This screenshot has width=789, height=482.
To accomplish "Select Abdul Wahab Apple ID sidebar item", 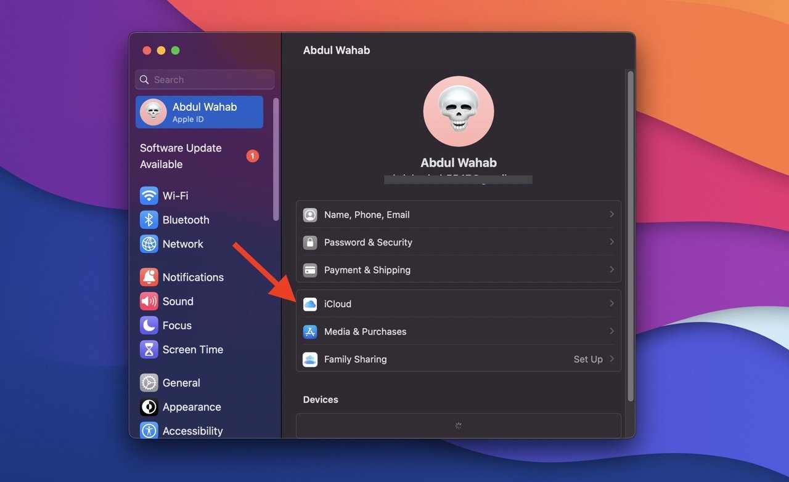I will [x=199, y=112].
